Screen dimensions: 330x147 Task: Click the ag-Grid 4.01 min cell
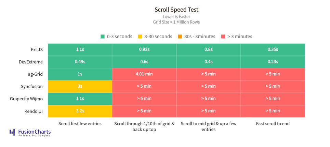144,74
